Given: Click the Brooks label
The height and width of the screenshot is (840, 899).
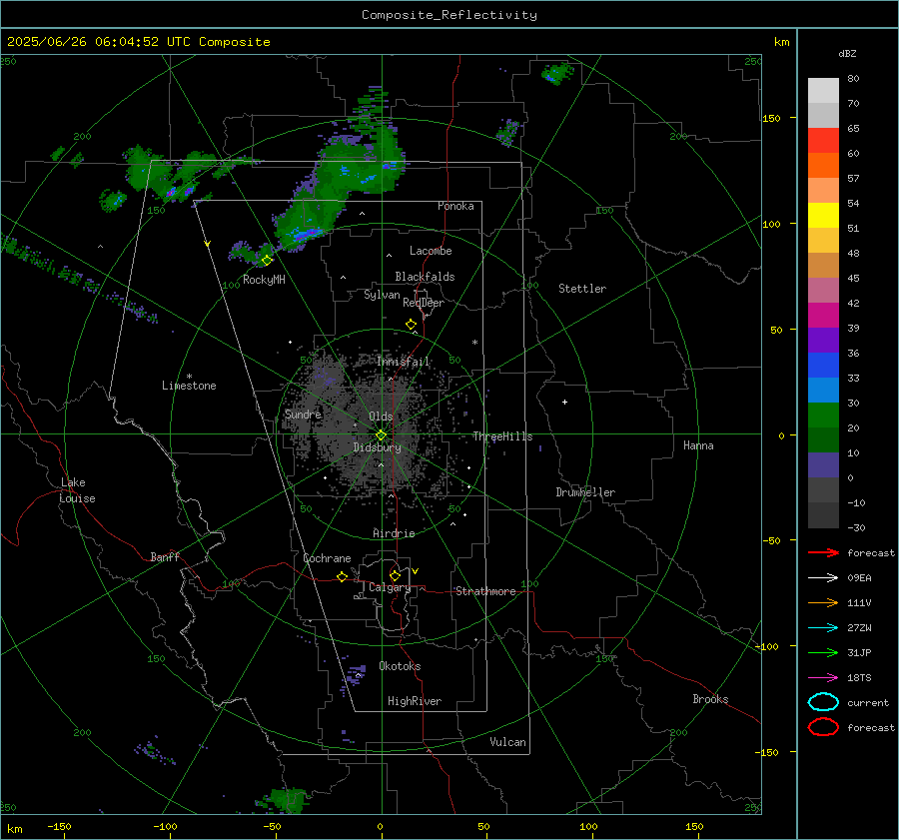Looking at the screenshot, I should point(710,699).
